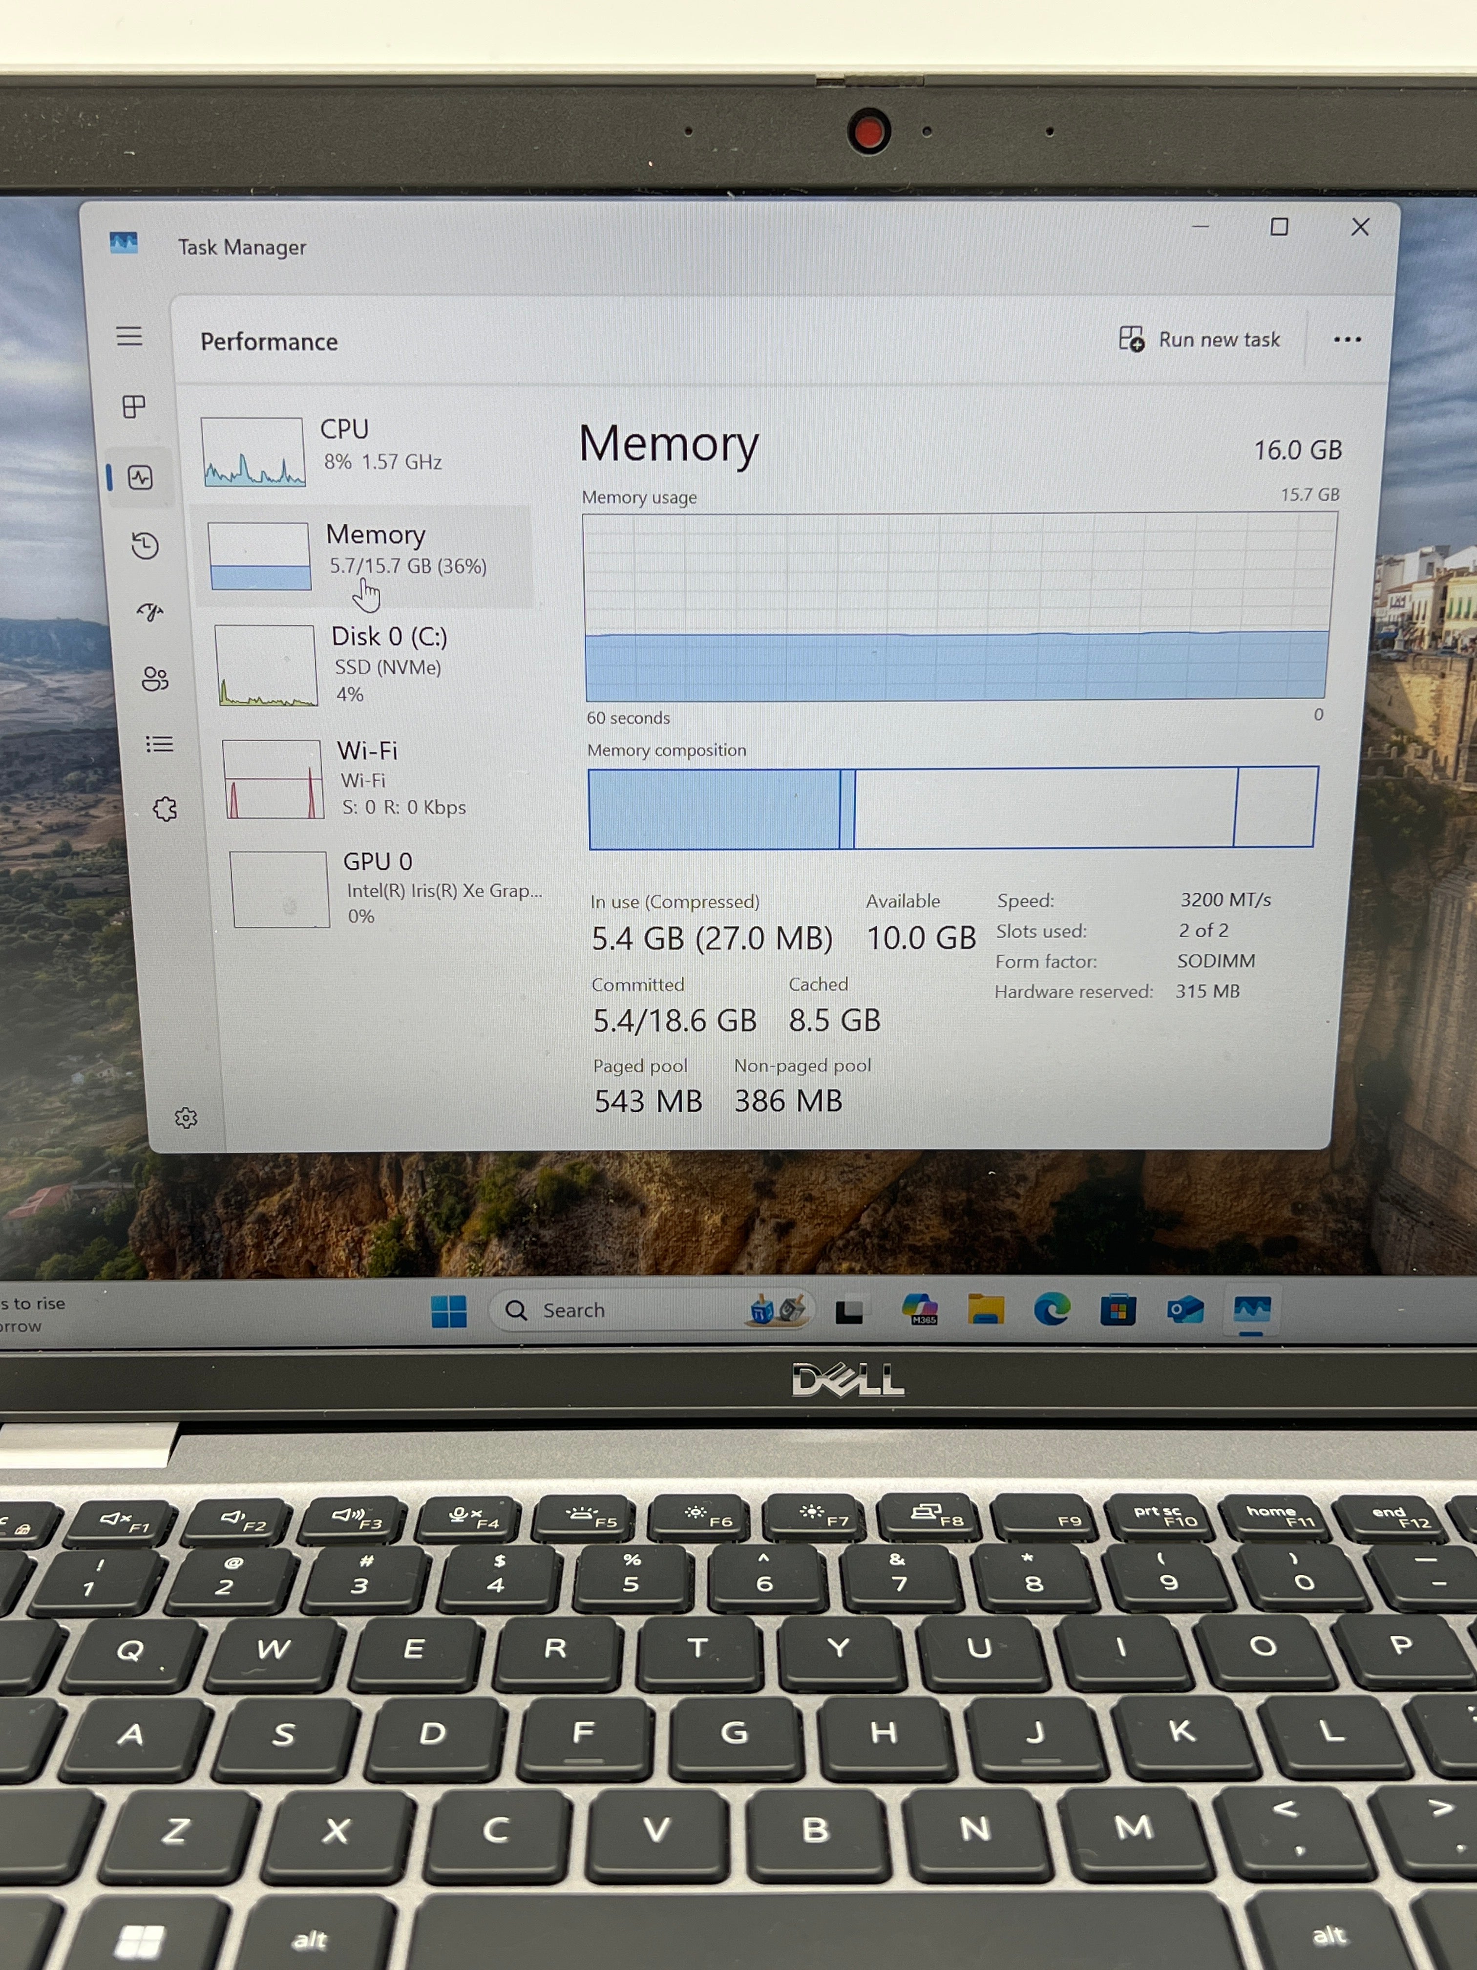Click the weather widget on the taskbar

point(34,1314)
